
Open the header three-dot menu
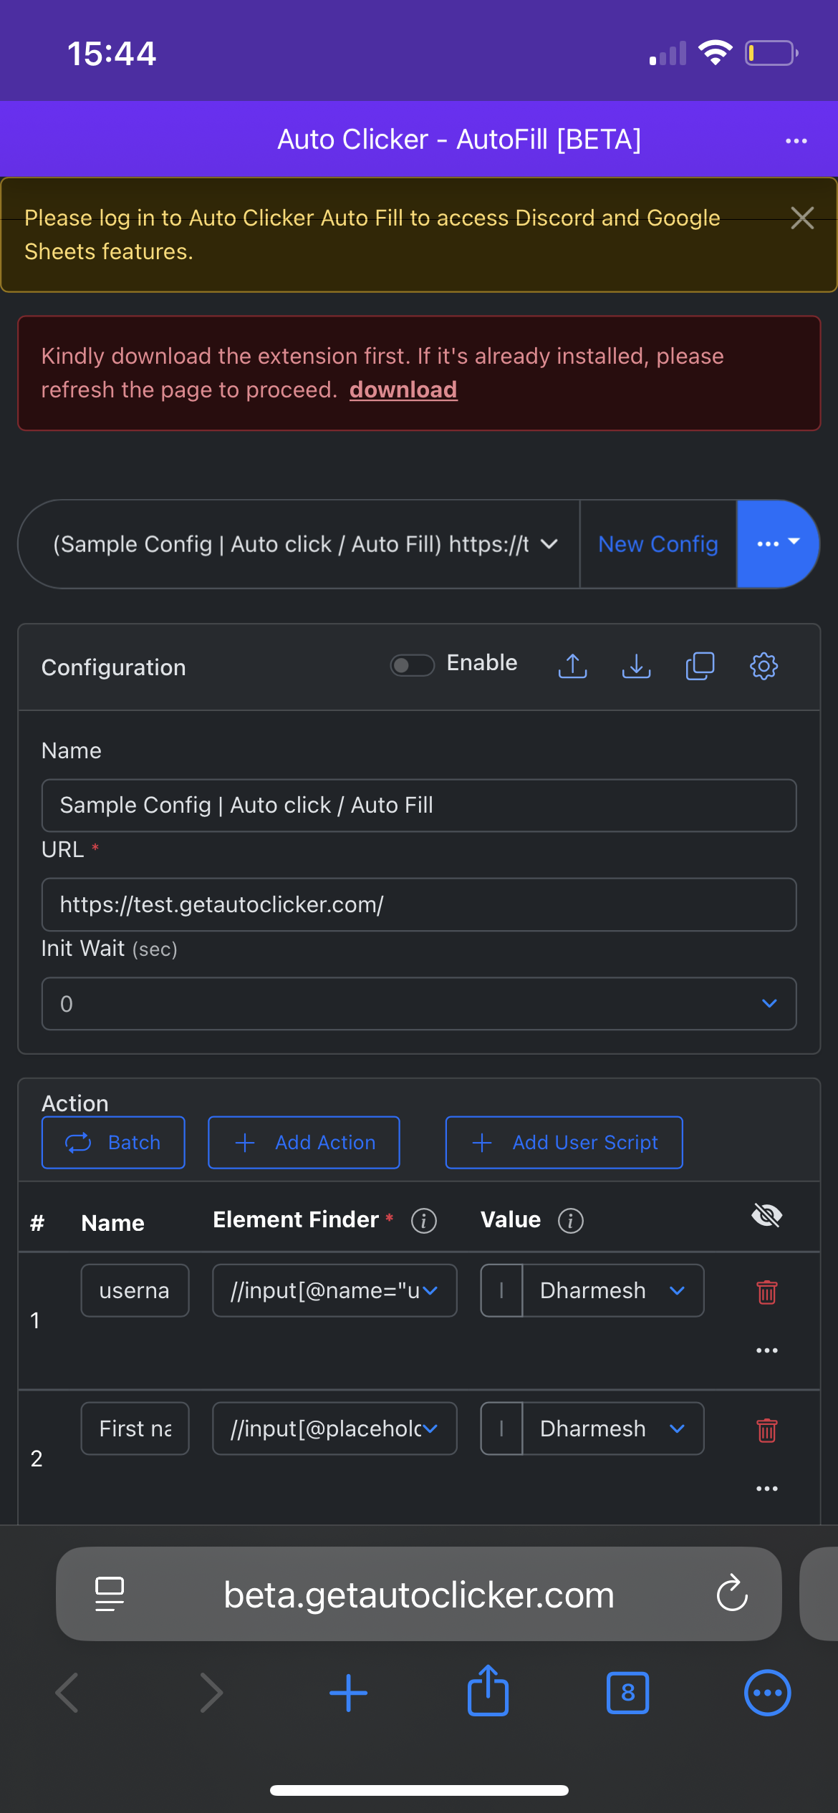pos(796,141)
